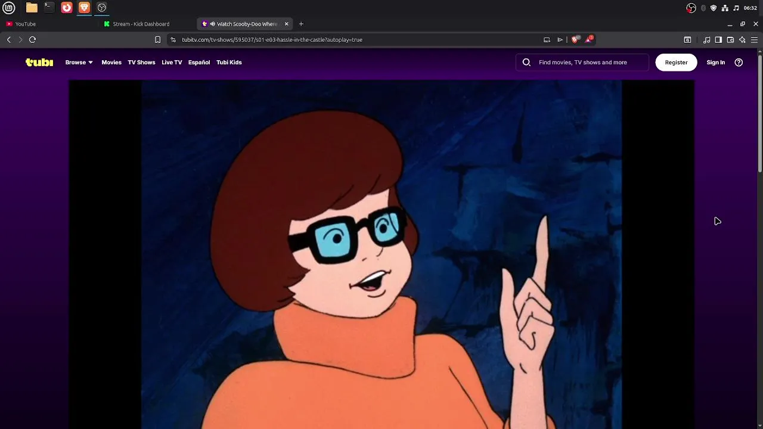Screen dimensions: 763x429
Task: Open the music note sound tray icon
Action: (x=736, y=8)
